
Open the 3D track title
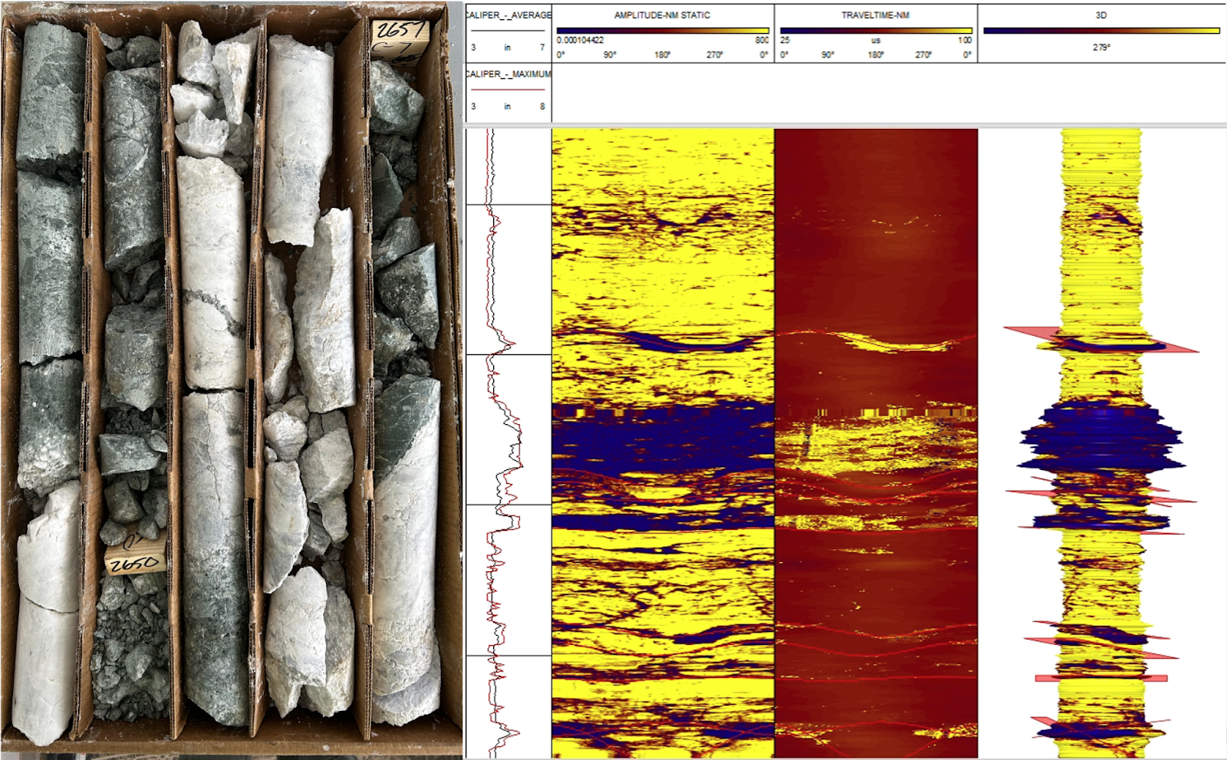[x=1101, y=15]
